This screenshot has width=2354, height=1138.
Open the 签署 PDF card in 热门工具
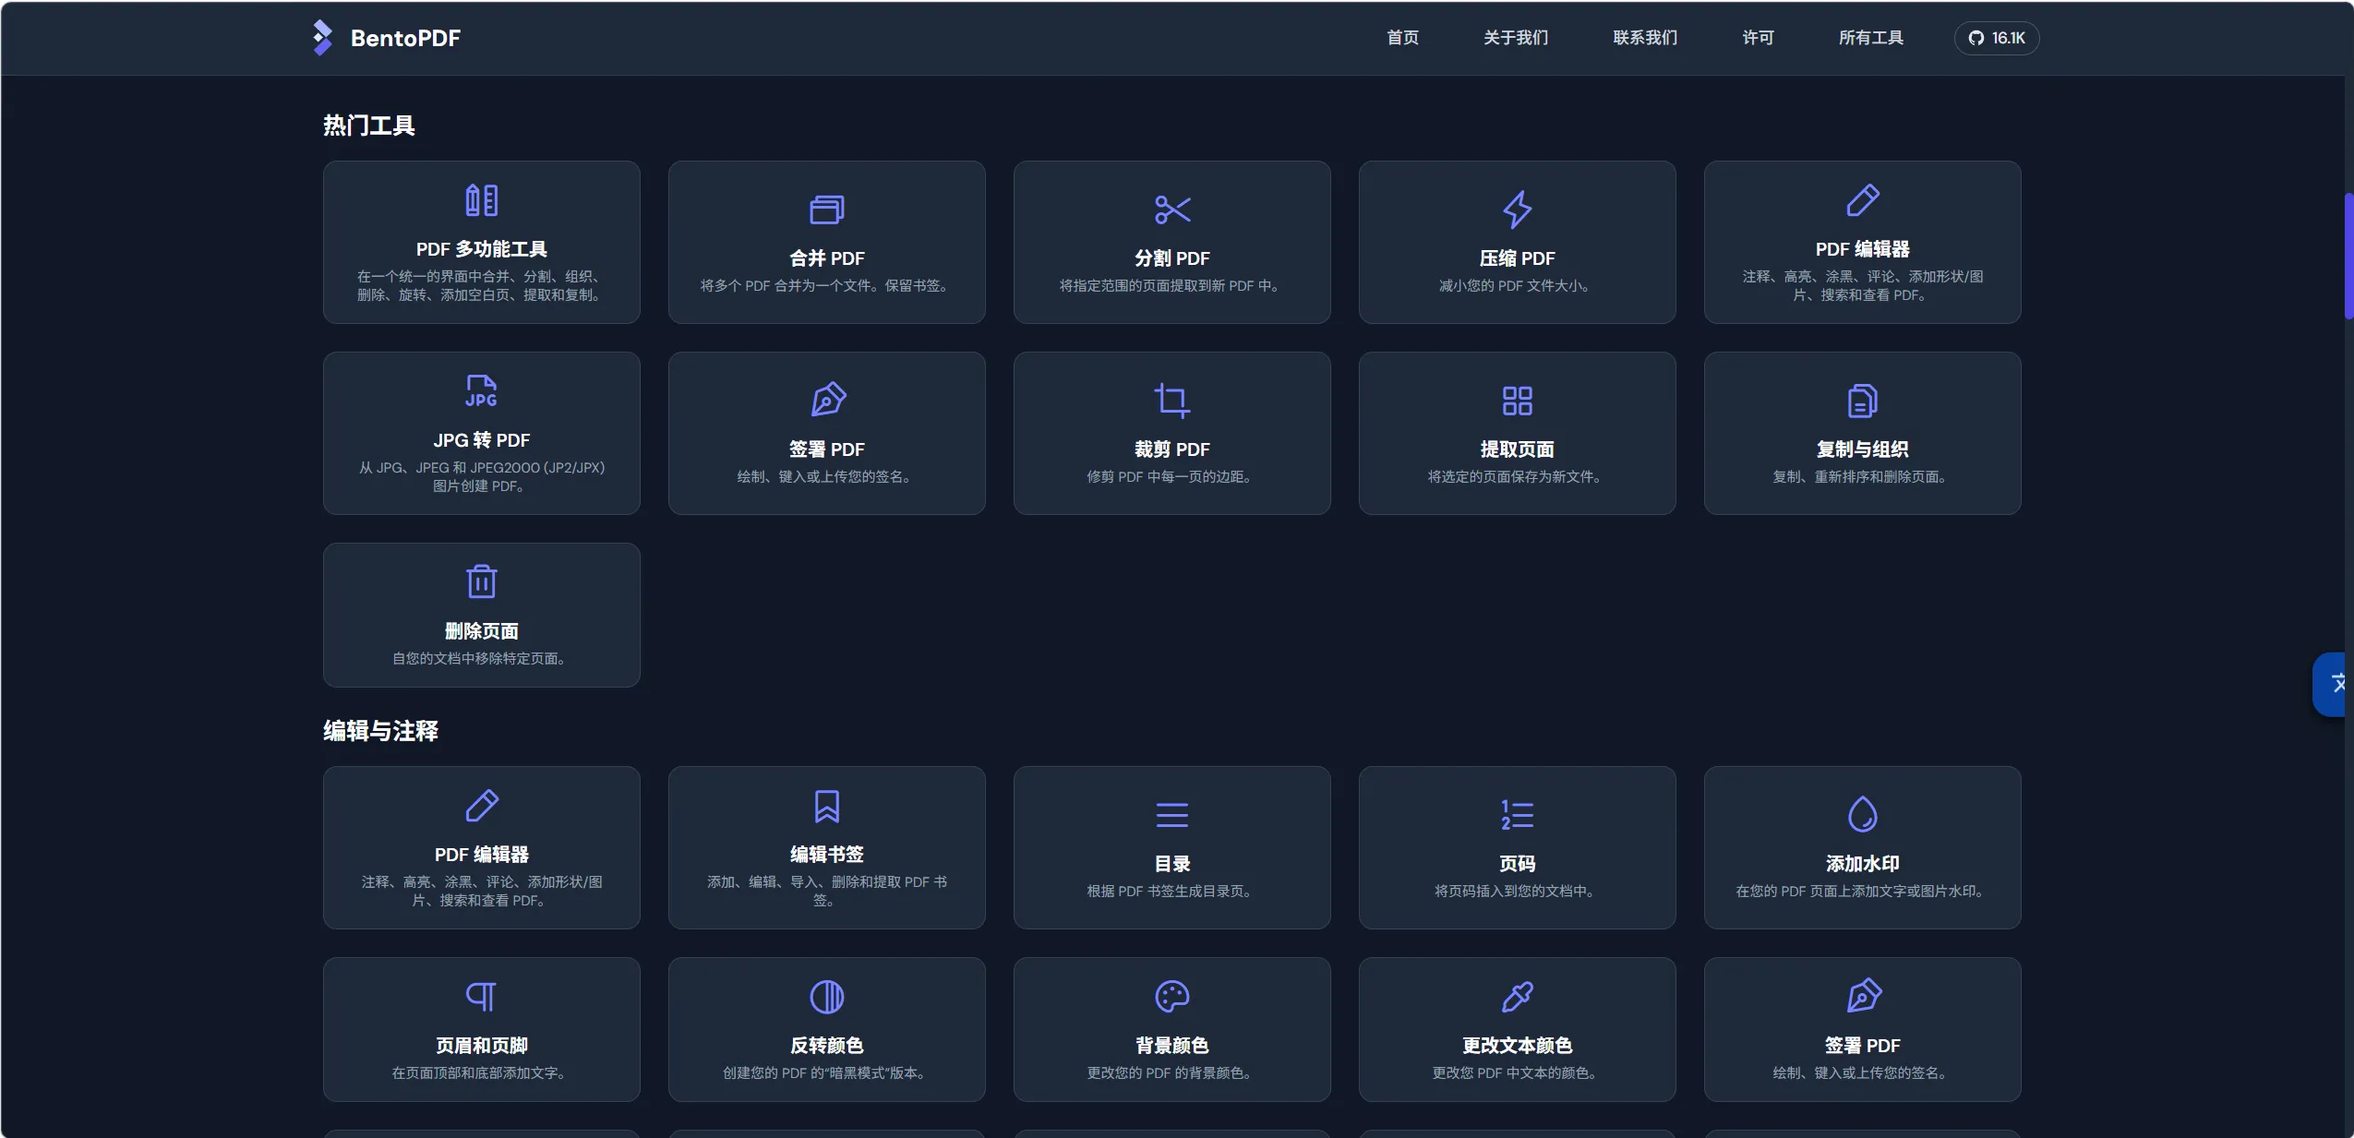pyautogui.click(x=826, y=433)
